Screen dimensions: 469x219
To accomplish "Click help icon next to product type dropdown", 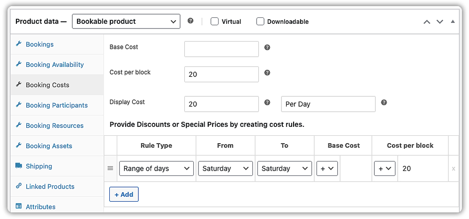I will (x=190, y=21).
